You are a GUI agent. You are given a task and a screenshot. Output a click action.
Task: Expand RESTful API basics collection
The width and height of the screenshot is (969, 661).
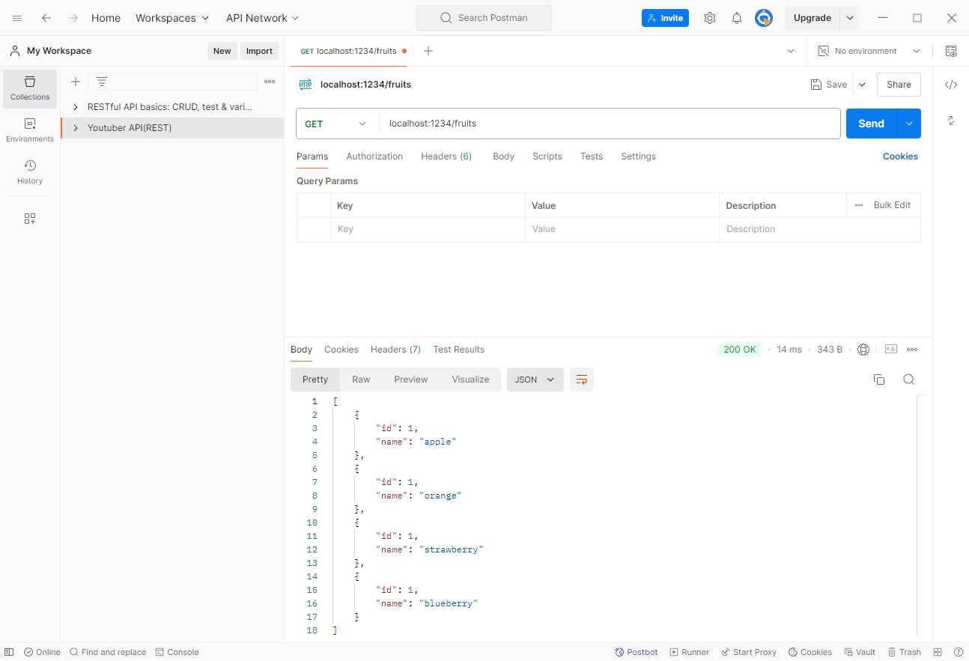[x=76, y=107]
